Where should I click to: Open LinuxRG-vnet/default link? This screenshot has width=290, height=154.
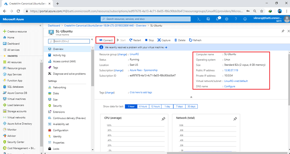pyautogui.click(x=236, y=81)
